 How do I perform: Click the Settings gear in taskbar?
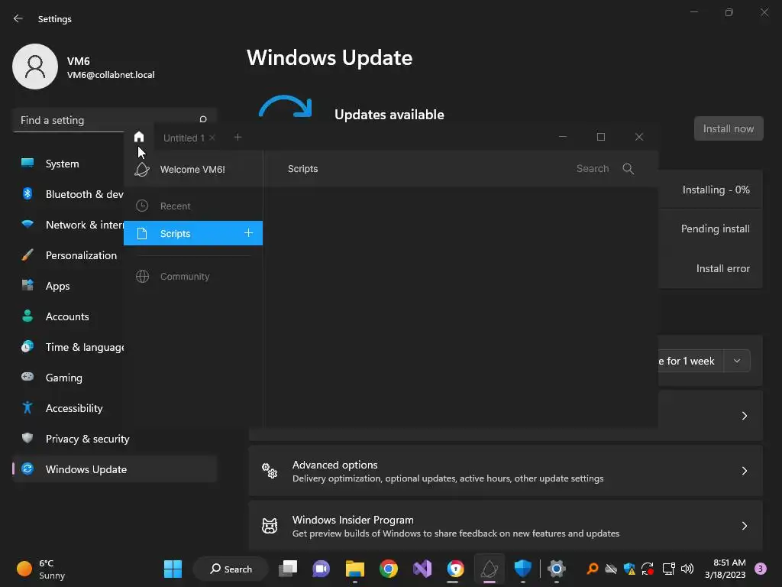point(557,569)
